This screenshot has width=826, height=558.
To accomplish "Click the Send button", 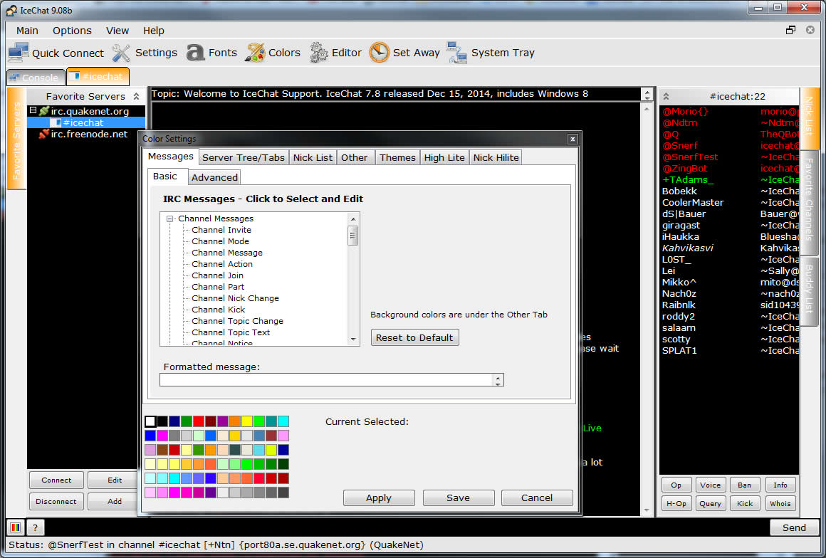I will [795, 527].
